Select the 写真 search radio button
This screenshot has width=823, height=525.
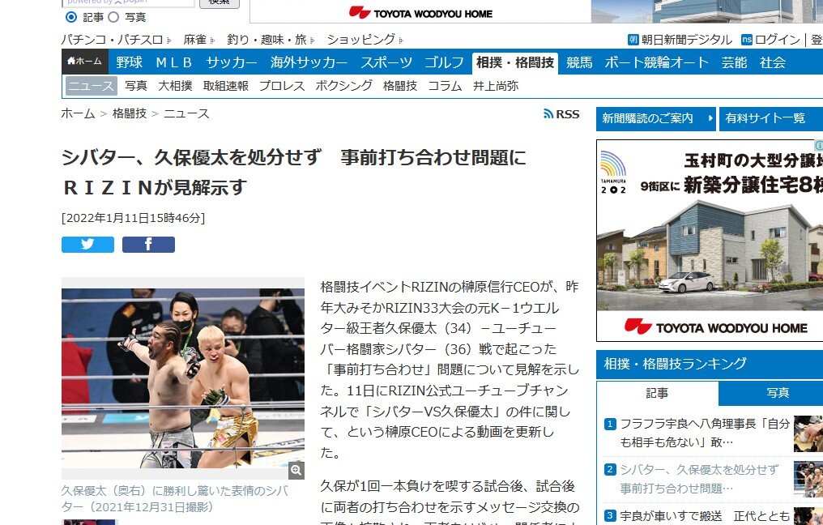coord(113,17)
